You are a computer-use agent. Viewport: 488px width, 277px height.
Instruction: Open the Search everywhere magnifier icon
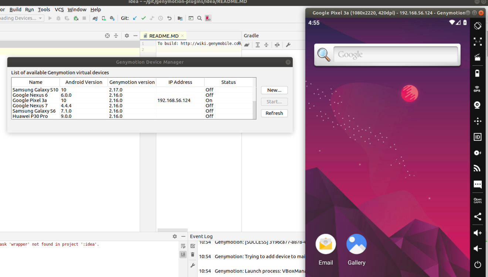point(199,18)
